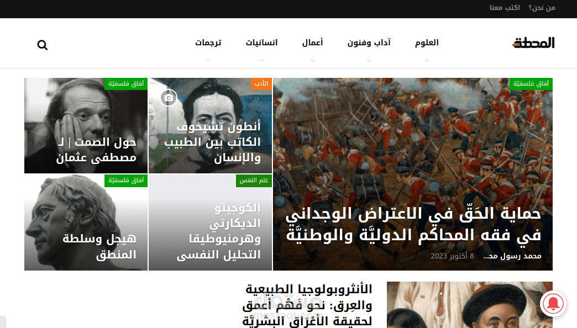Go to homepage via المحطة logo
The height and width of the screenshot is (328, 577).
pos(533,43)
